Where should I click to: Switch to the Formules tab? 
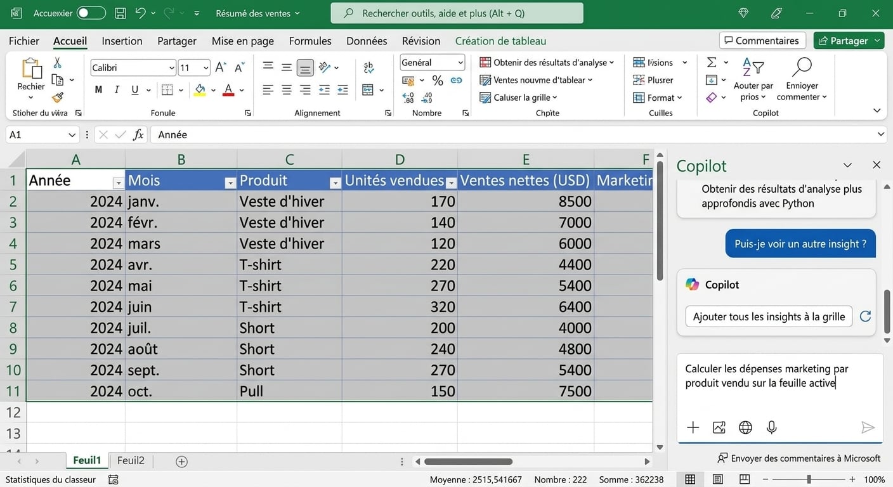pyautogui.click(x=310, y=41)
